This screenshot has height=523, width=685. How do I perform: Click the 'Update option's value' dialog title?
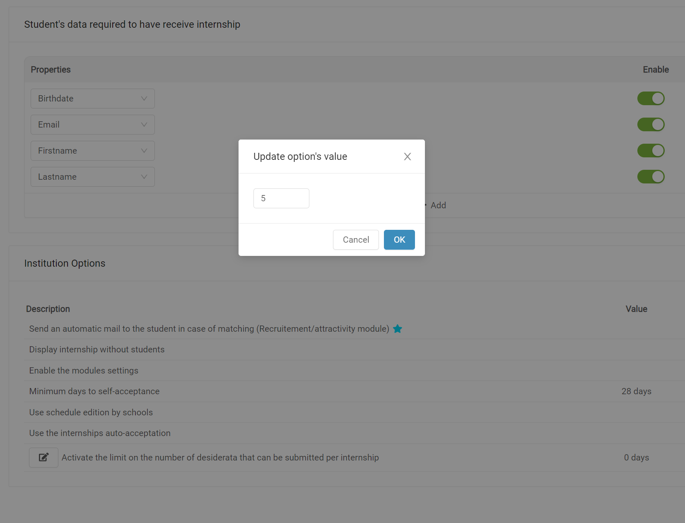tap(300, 157)
